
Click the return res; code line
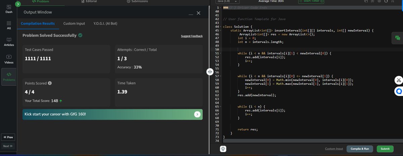248,129
